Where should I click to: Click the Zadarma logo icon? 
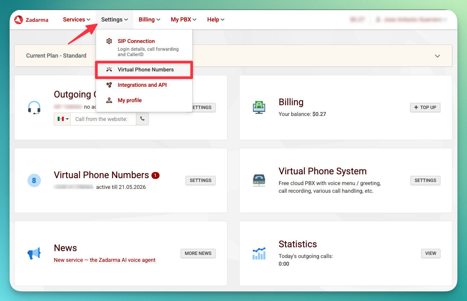18,19
